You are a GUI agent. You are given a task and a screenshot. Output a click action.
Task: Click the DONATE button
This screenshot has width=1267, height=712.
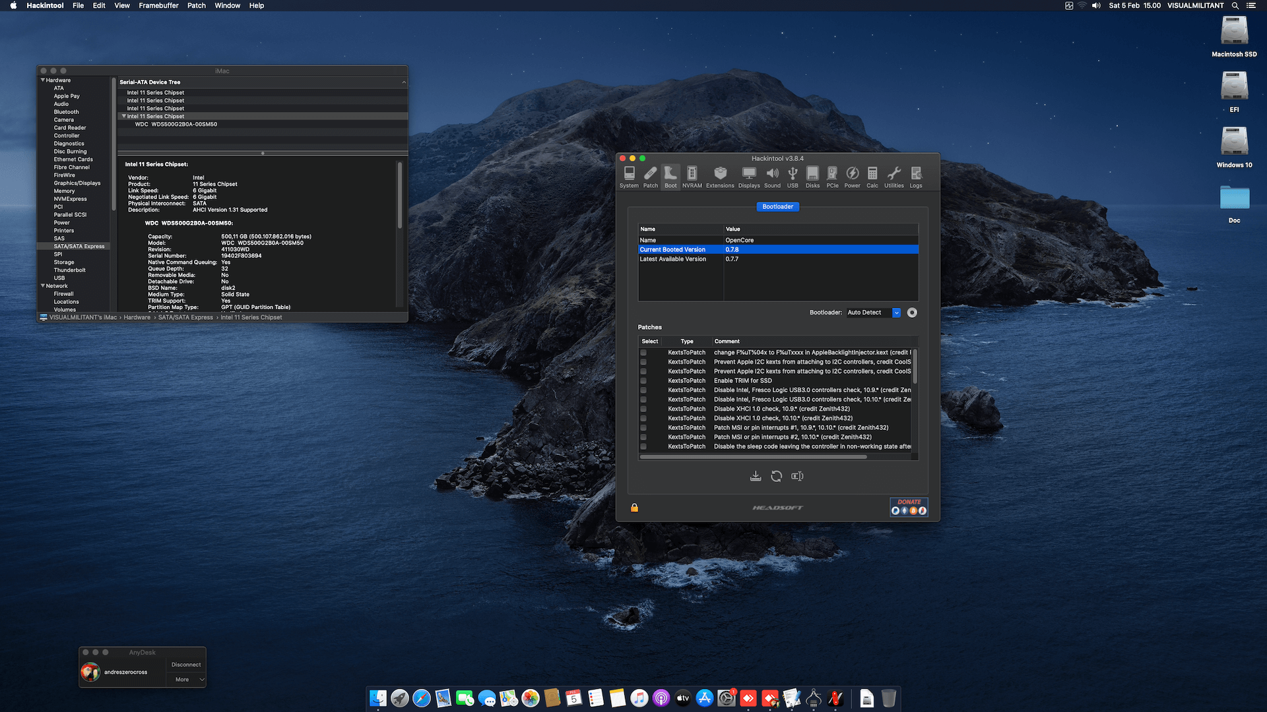[909, 506]
